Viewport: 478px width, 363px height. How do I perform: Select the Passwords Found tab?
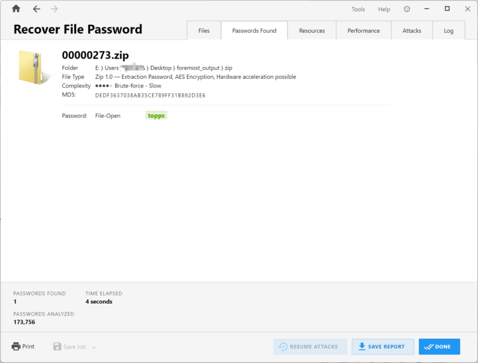click(254, 31)
